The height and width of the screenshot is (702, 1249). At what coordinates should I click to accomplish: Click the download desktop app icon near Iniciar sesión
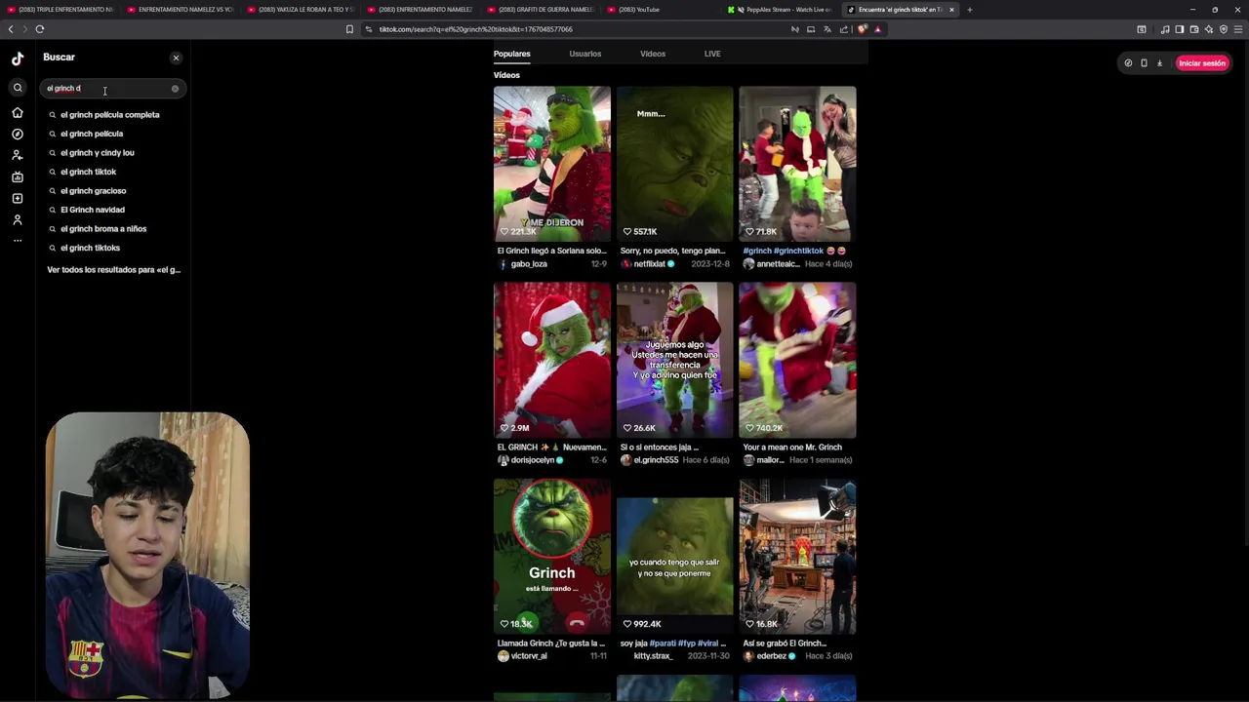[1159, 63]
